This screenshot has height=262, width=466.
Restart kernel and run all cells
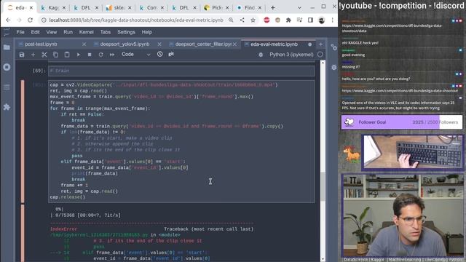tap(112, 55)
